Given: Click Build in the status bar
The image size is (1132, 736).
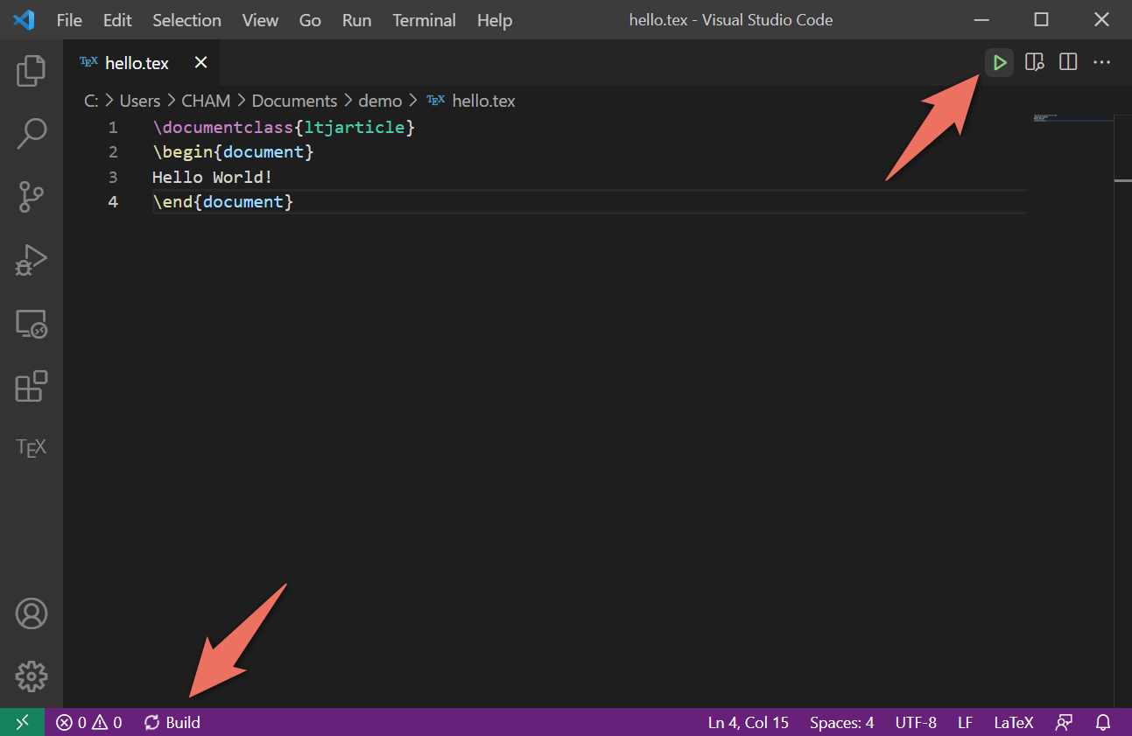Looking at the screenshot, I should (x=173, y=722).
